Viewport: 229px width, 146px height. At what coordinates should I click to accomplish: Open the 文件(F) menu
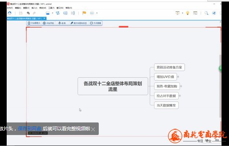[10, 8]
